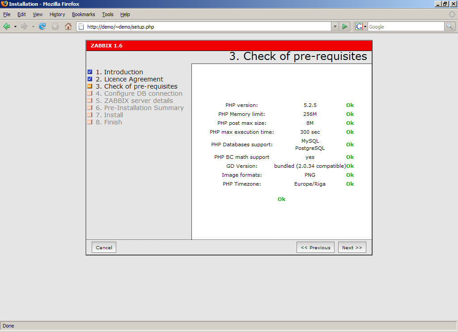Click step icon beside Configure DB connection
Image resolution: width=458 pixels, height=332 pixels.
point(89,93)
